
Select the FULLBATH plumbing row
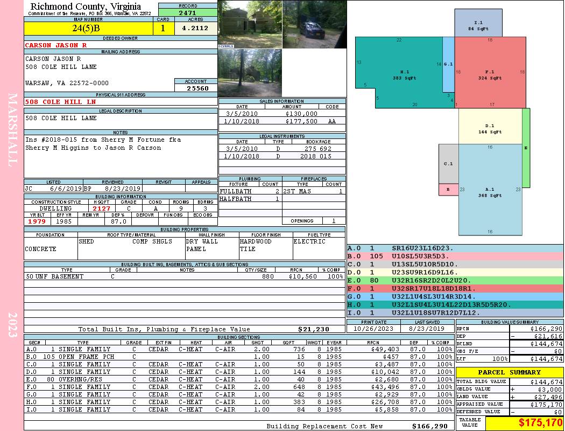250,191
